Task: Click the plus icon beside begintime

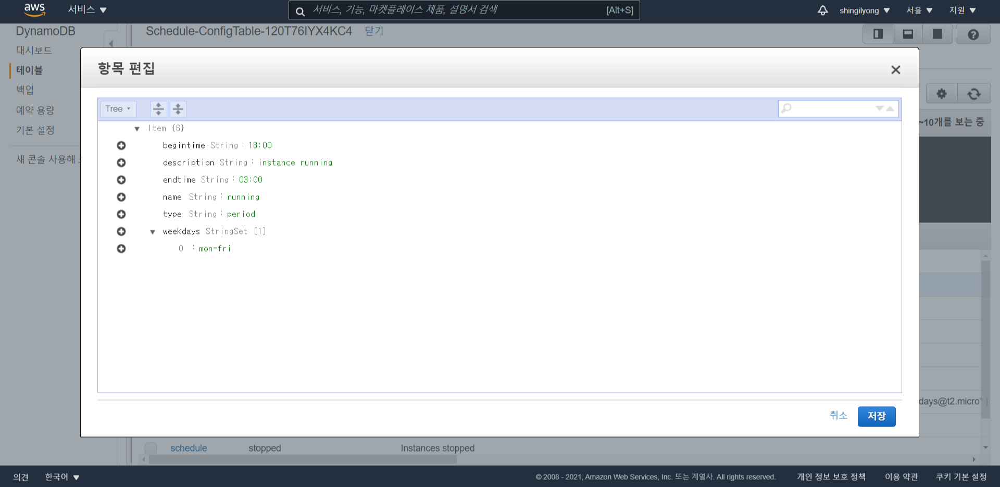Action: pos(121,145)
